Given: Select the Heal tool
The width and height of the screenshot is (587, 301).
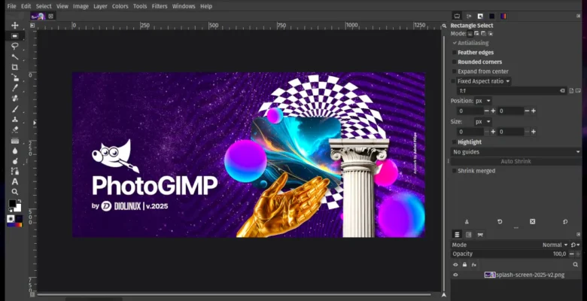Looking at the screenshot, I should (x=14, y=99).
